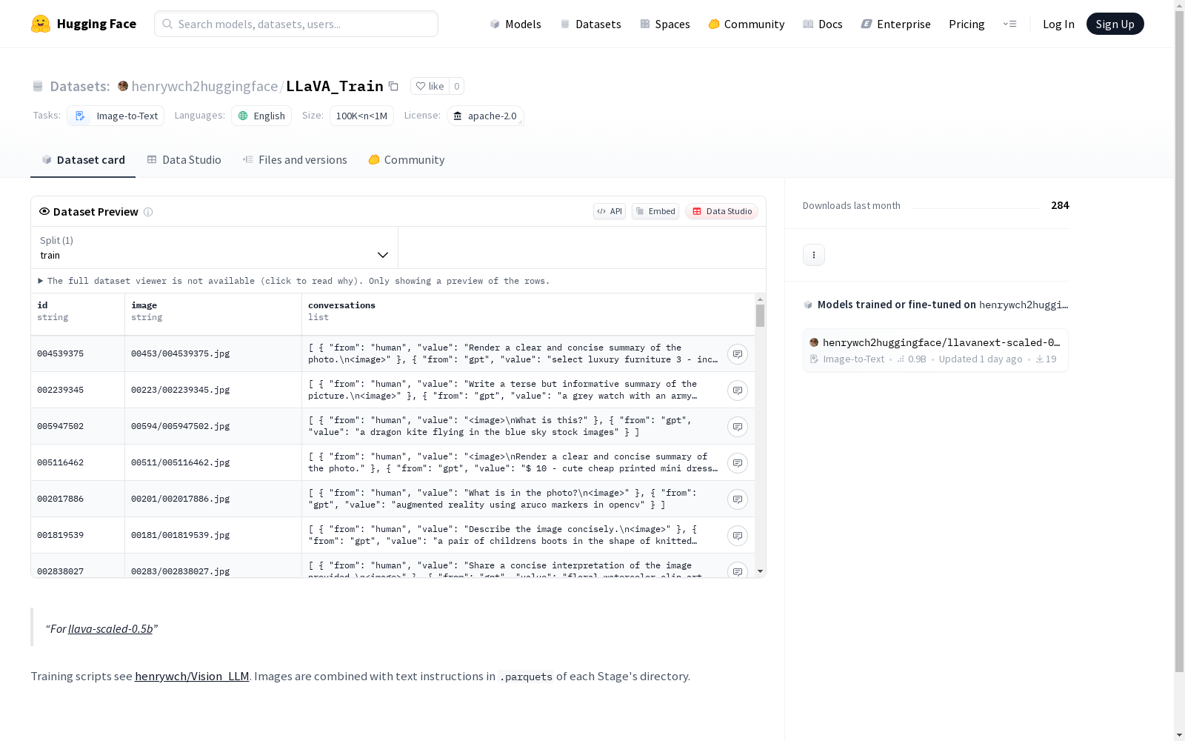Open the Files and versions tab
This screenshot has height=741, width=1185.
[295, 160]
